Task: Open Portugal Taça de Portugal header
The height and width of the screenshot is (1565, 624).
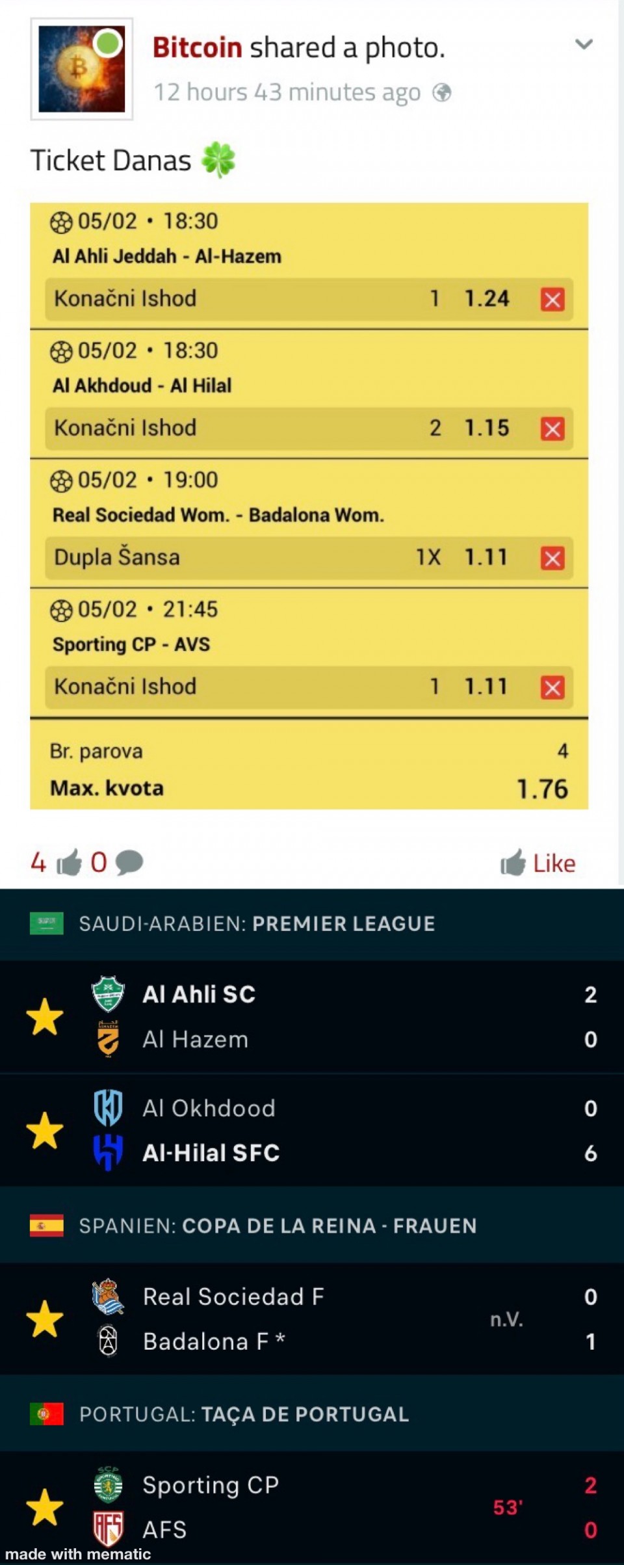Action: click(x=244, y=1415)
